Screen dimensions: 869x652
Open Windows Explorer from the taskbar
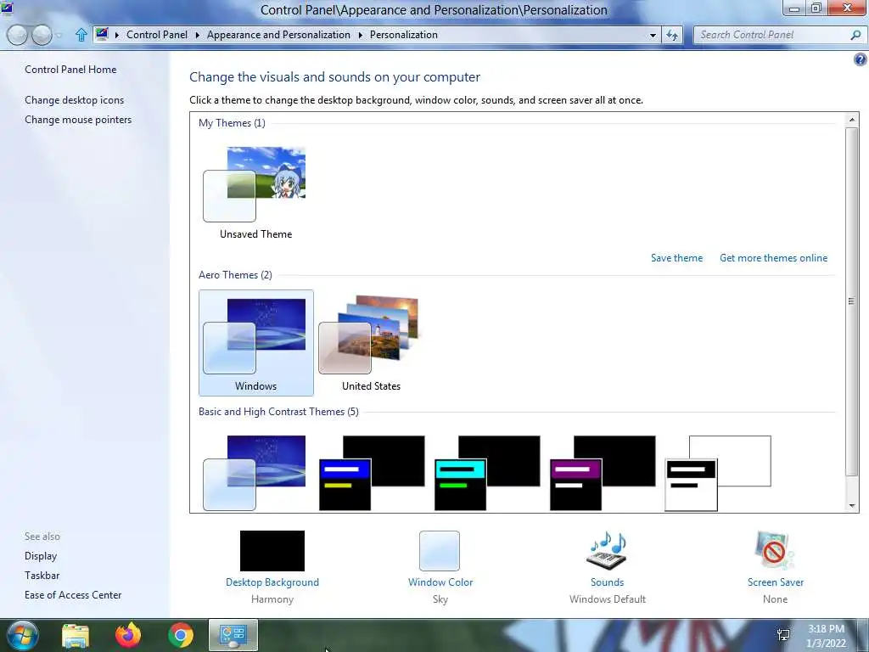point(76,635)
